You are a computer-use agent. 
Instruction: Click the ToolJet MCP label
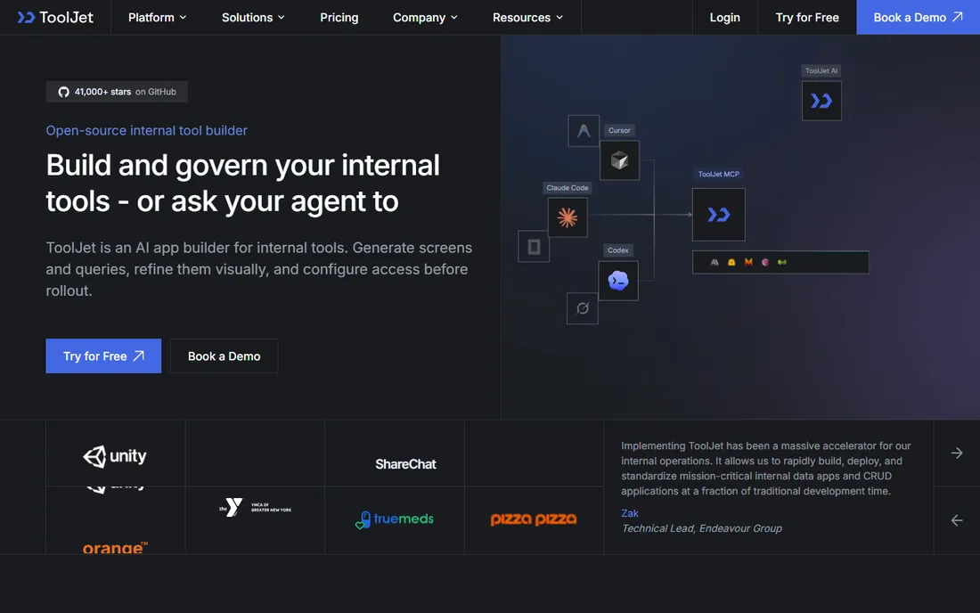[x=719, y=175]
